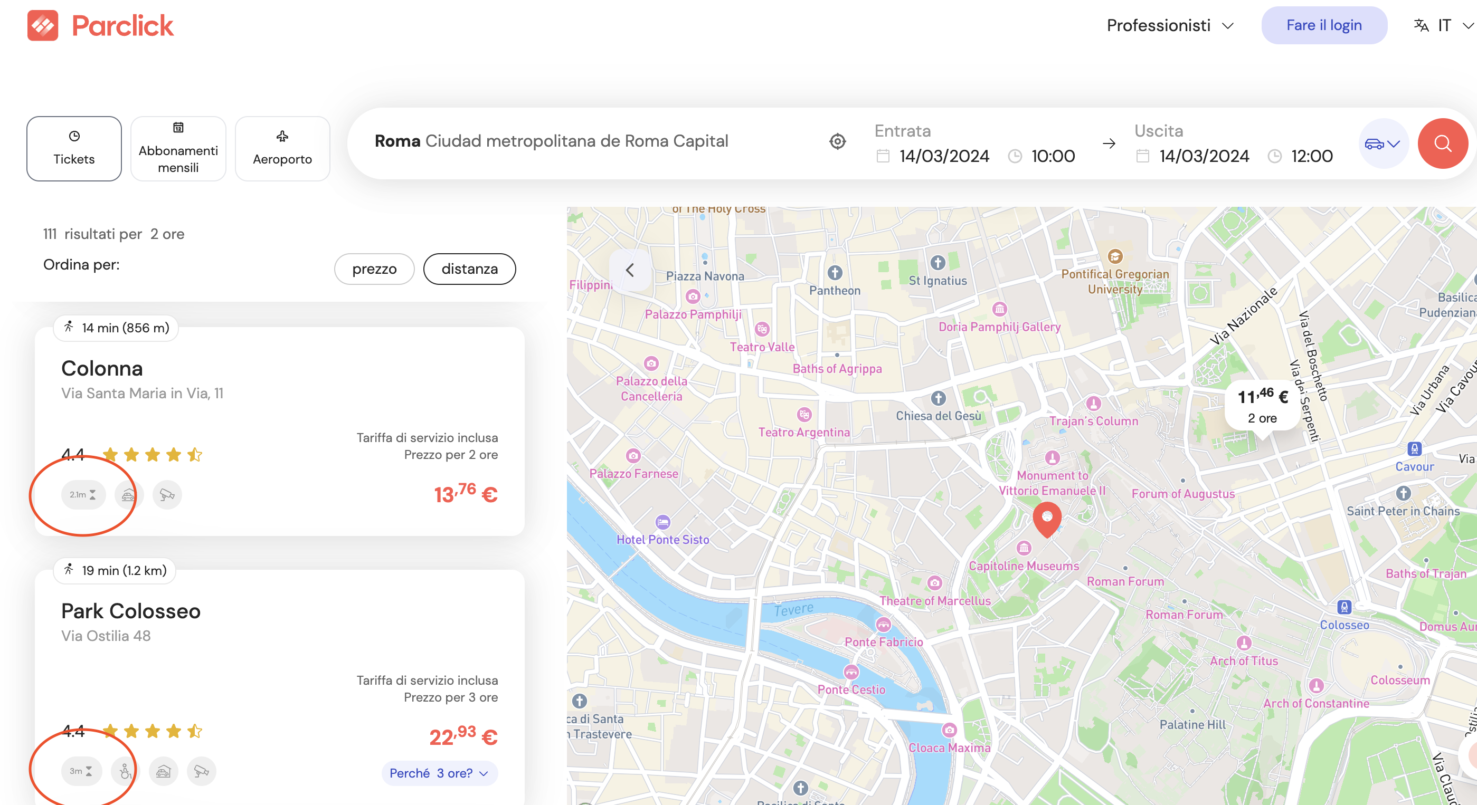Sort results by distanza

click(x=469, y=269)
